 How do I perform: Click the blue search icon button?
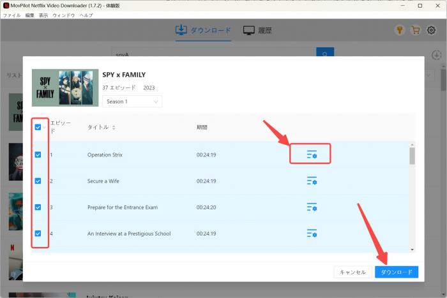point(325,52)
